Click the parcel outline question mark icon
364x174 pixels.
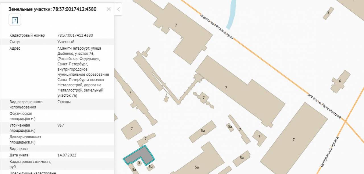15,20
